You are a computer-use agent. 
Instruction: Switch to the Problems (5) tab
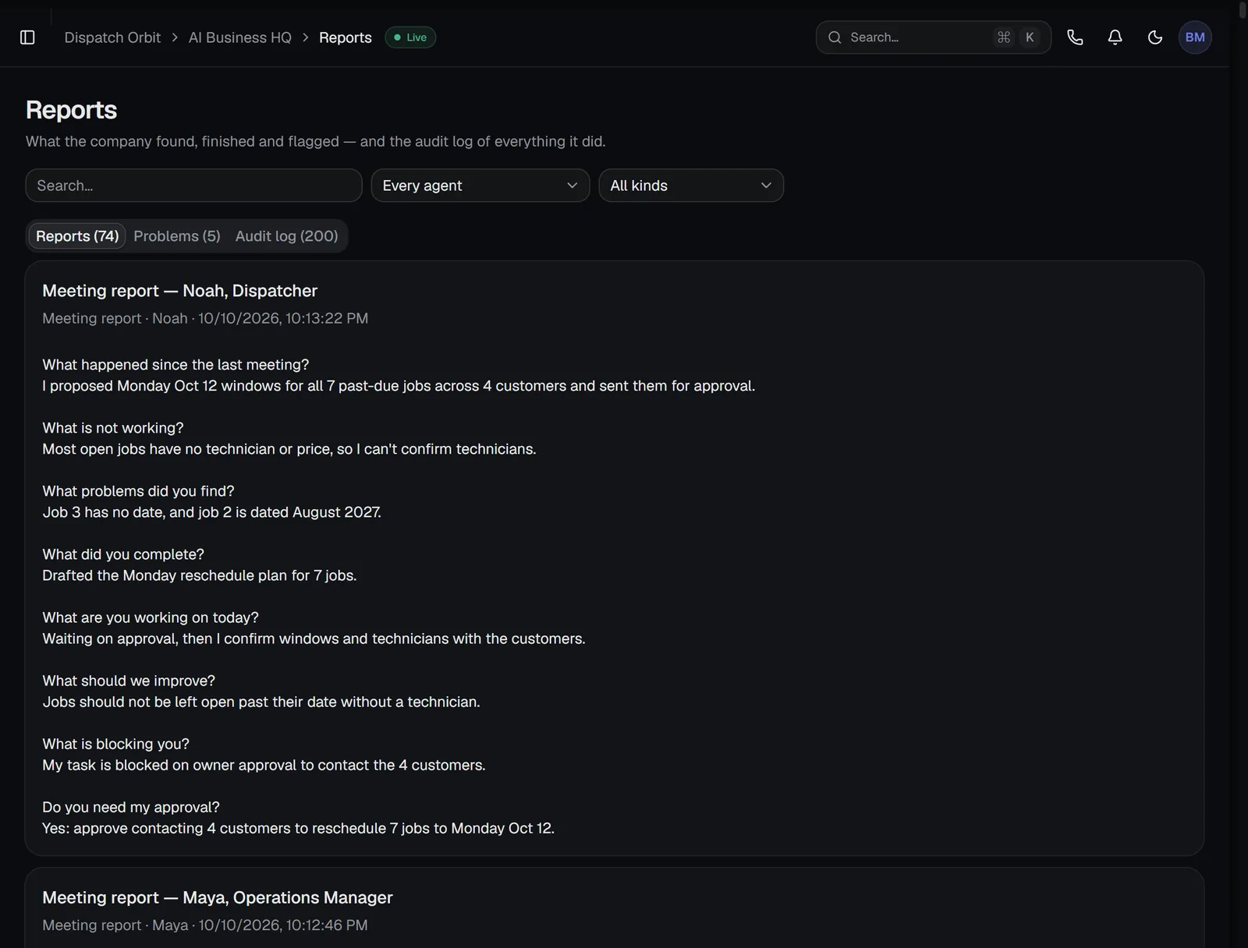click(x=177, y=236)
